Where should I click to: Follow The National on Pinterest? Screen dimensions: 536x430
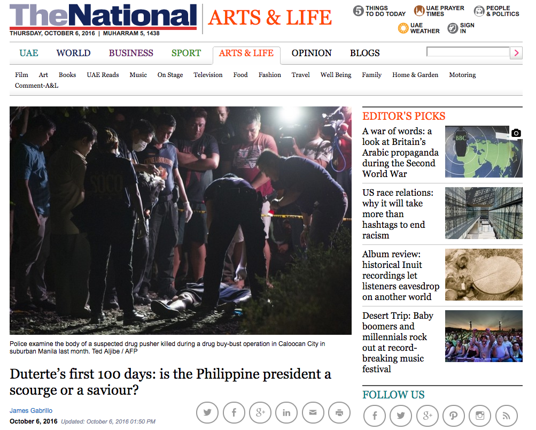pyautogui.click(x=454, y=416)
